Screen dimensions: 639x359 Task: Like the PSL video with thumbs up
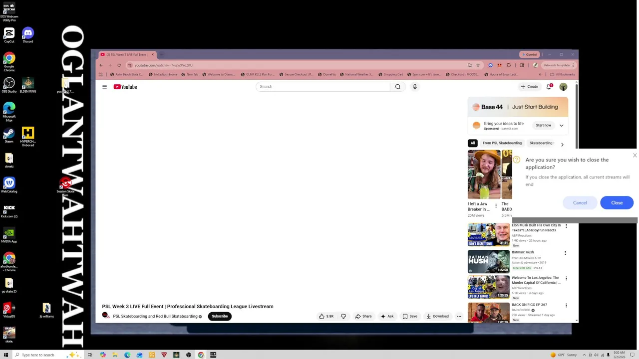coord(326,316)
